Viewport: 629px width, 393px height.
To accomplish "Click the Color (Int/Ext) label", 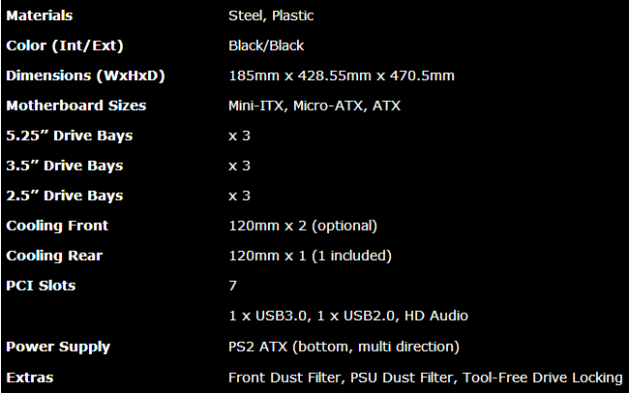I will coord(65,45).
